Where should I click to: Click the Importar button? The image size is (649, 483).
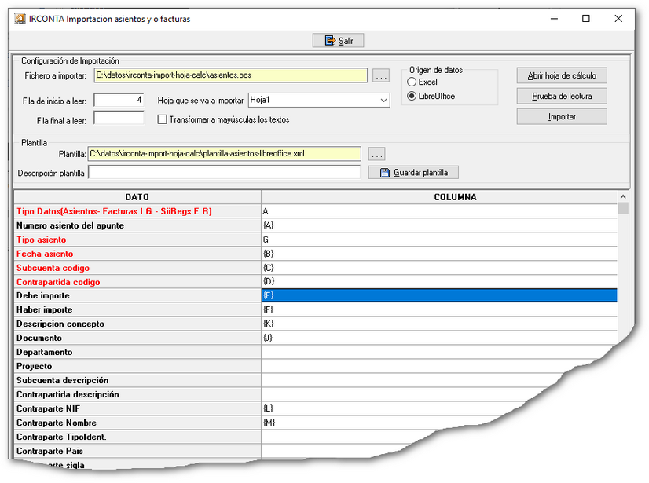(562, 117)
